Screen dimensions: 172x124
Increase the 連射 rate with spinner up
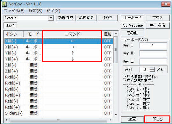click(x=152, y=68)
